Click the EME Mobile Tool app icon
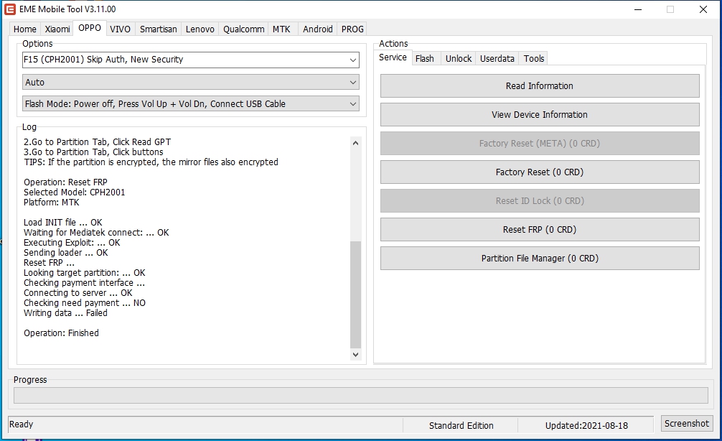 pos(9,9)
